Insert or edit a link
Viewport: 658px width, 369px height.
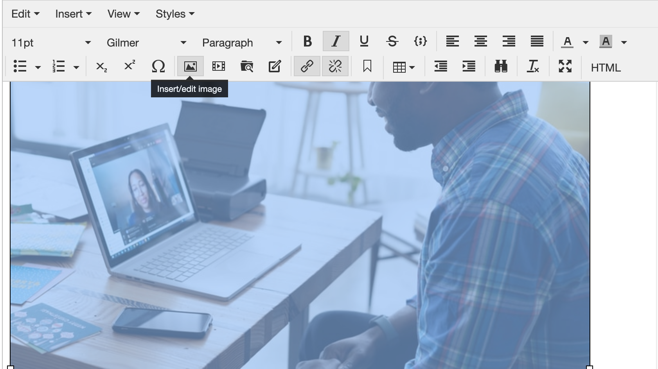307,66
